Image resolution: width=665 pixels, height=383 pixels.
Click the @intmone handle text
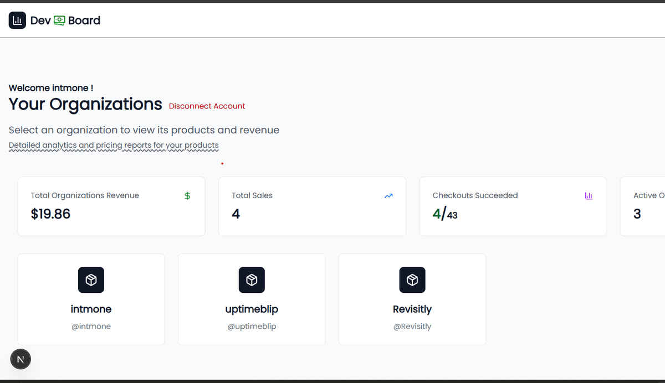(91, 327)
